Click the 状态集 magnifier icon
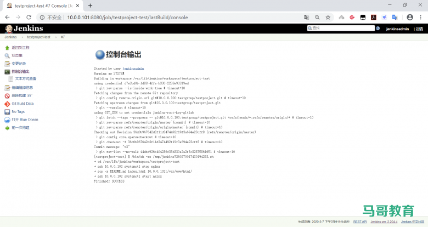The height and width of the screenshot is (227, 428). tap(7, 56)
